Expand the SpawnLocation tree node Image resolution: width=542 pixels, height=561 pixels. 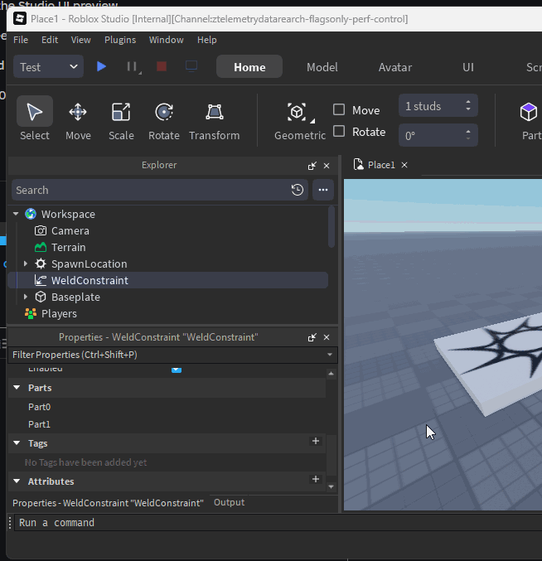26,264
